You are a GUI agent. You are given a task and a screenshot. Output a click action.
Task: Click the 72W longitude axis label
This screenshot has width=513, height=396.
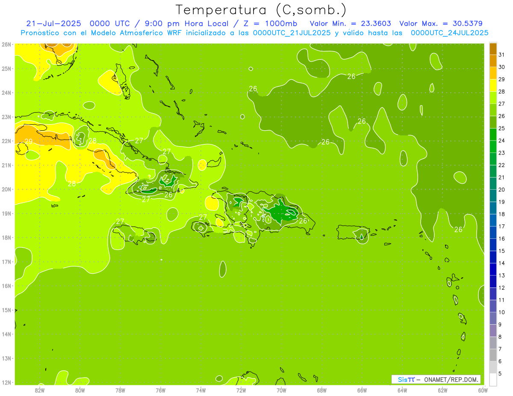pyautogui.click(x=241, y=390)
